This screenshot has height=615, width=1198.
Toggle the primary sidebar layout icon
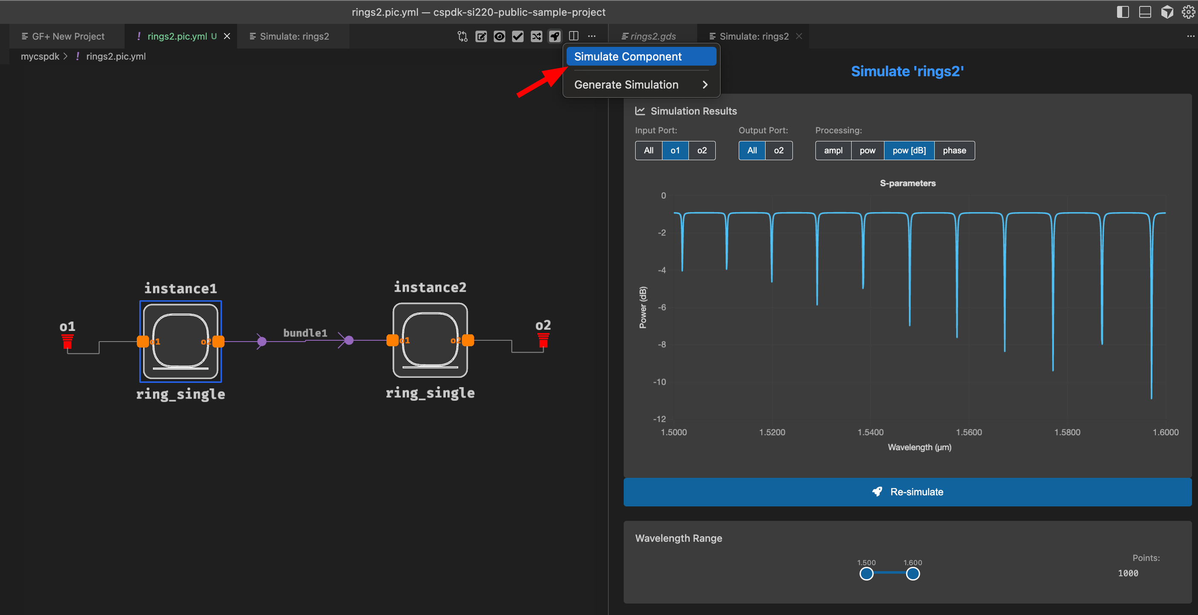(1122, 12)
